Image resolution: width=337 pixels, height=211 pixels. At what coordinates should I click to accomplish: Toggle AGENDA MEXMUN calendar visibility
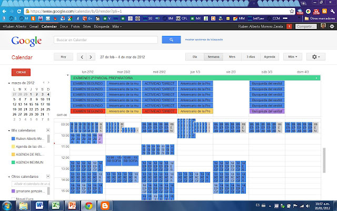coord(13,162)
